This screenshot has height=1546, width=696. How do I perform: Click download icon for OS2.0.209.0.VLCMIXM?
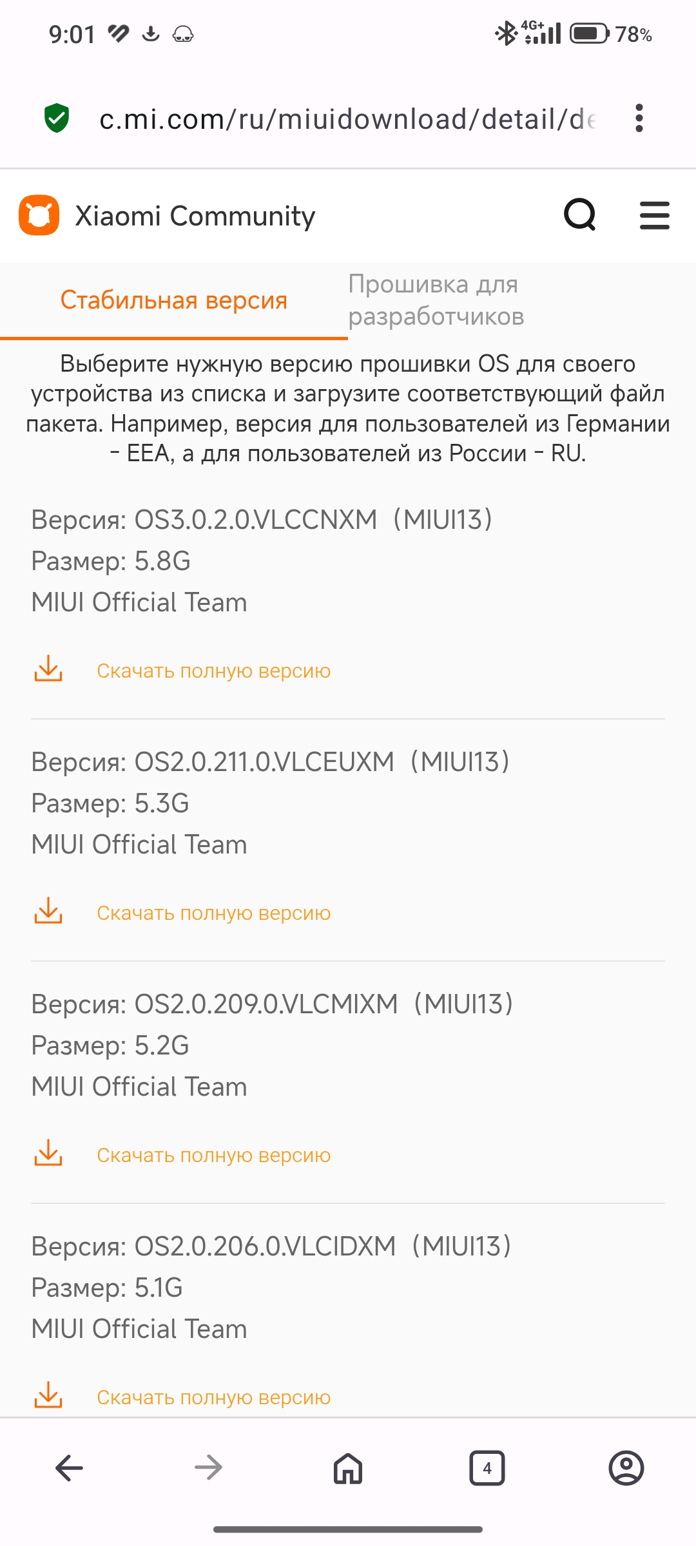48,1154
